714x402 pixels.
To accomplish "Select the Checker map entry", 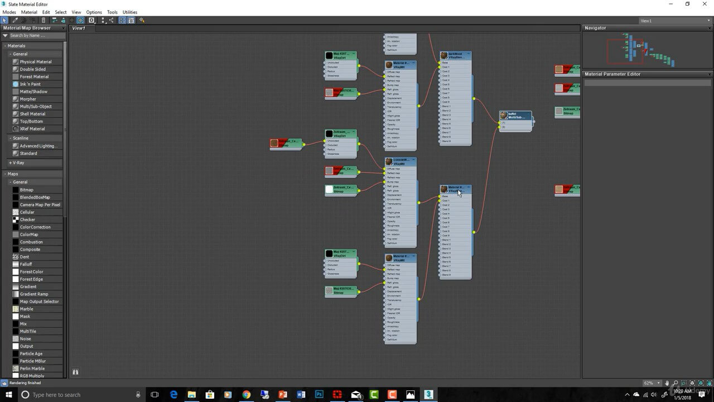I will (27, 219).
